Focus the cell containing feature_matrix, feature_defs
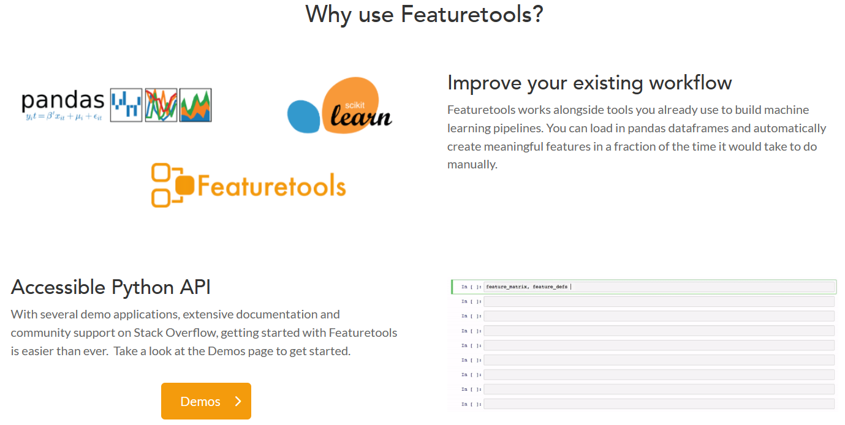845x425 pixels. [659, 287]
